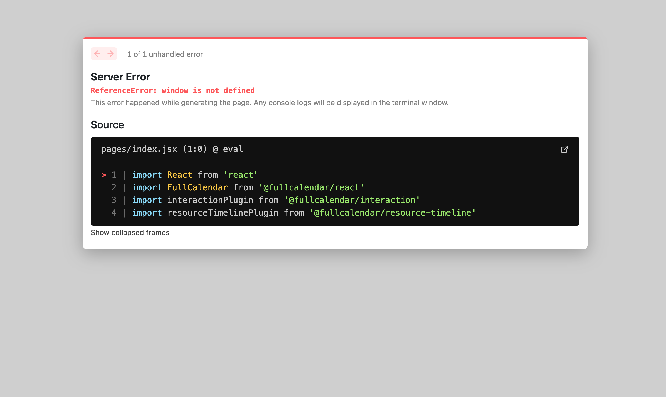Click the left-pointing red navigation icon
This screenshot has width=666, height=397.
pyautogui.click(x=97, y=54)
